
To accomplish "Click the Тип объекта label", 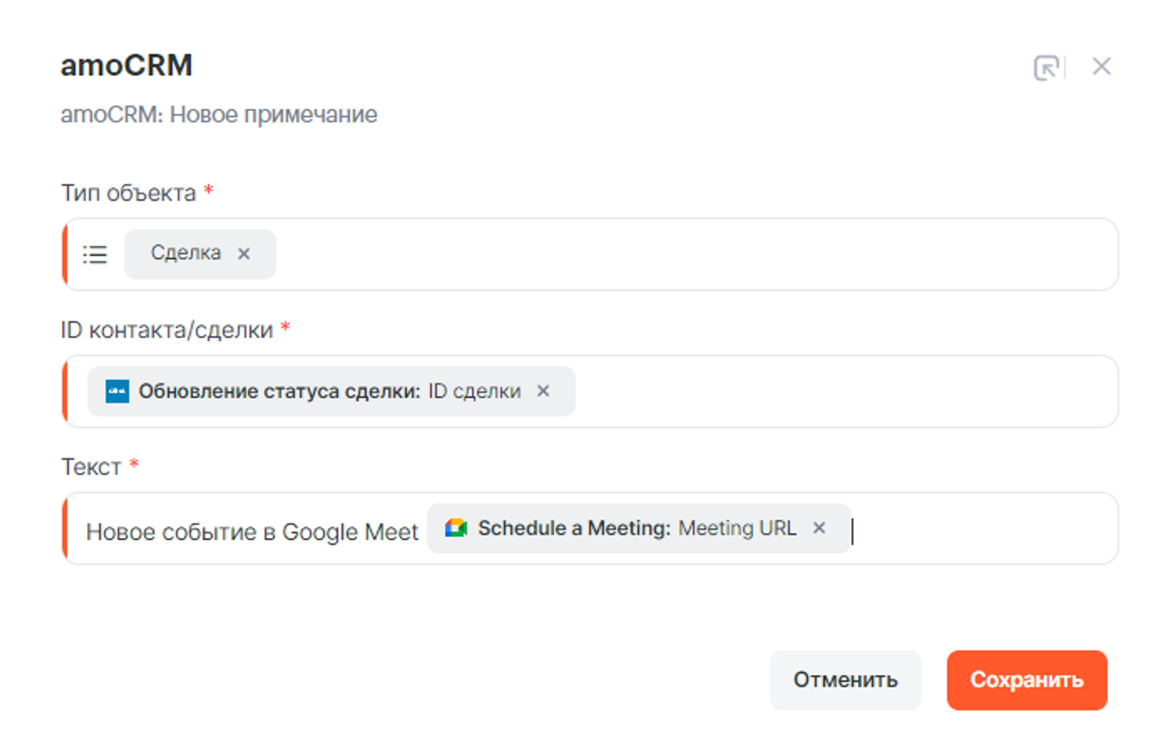I will coord(128,193).
